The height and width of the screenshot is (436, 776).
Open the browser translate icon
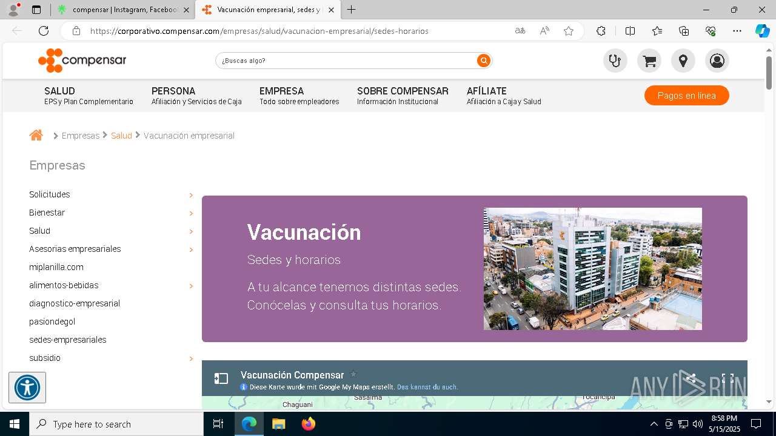(x=520, y=31)
